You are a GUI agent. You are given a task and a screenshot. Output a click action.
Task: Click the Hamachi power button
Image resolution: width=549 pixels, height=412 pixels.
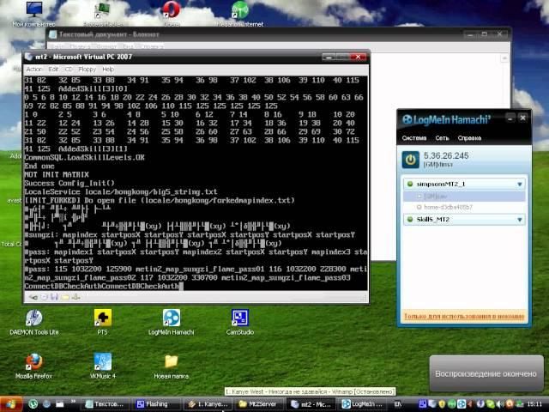(410, 160)
